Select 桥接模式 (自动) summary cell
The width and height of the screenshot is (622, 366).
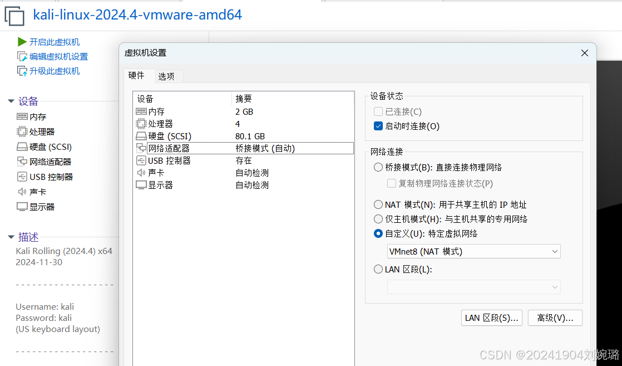(x=265, y=148)
